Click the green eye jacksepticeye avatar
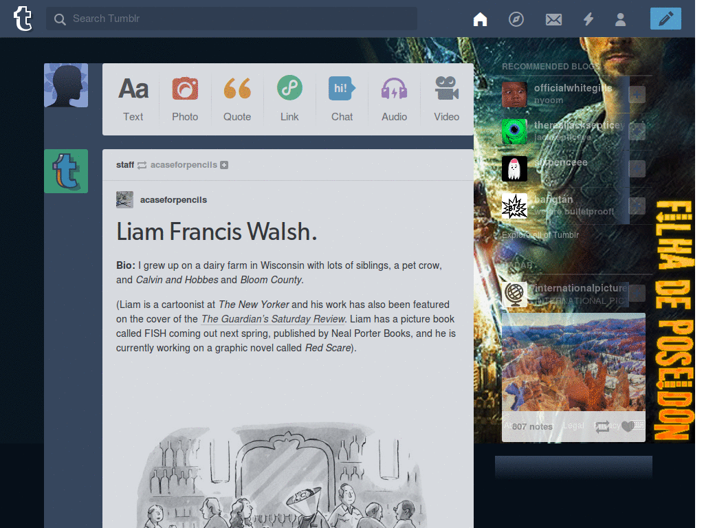 coord(514,131)
